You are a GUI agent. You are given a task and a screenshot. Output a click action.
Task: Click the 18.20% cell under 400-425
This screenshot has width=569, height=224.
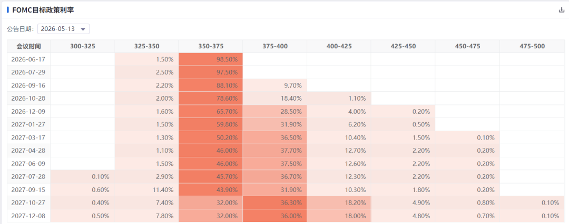click(x=339, y=202)
